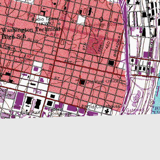Click the "500" contour elevation label

pyautogui.click(x=8, y=64)
